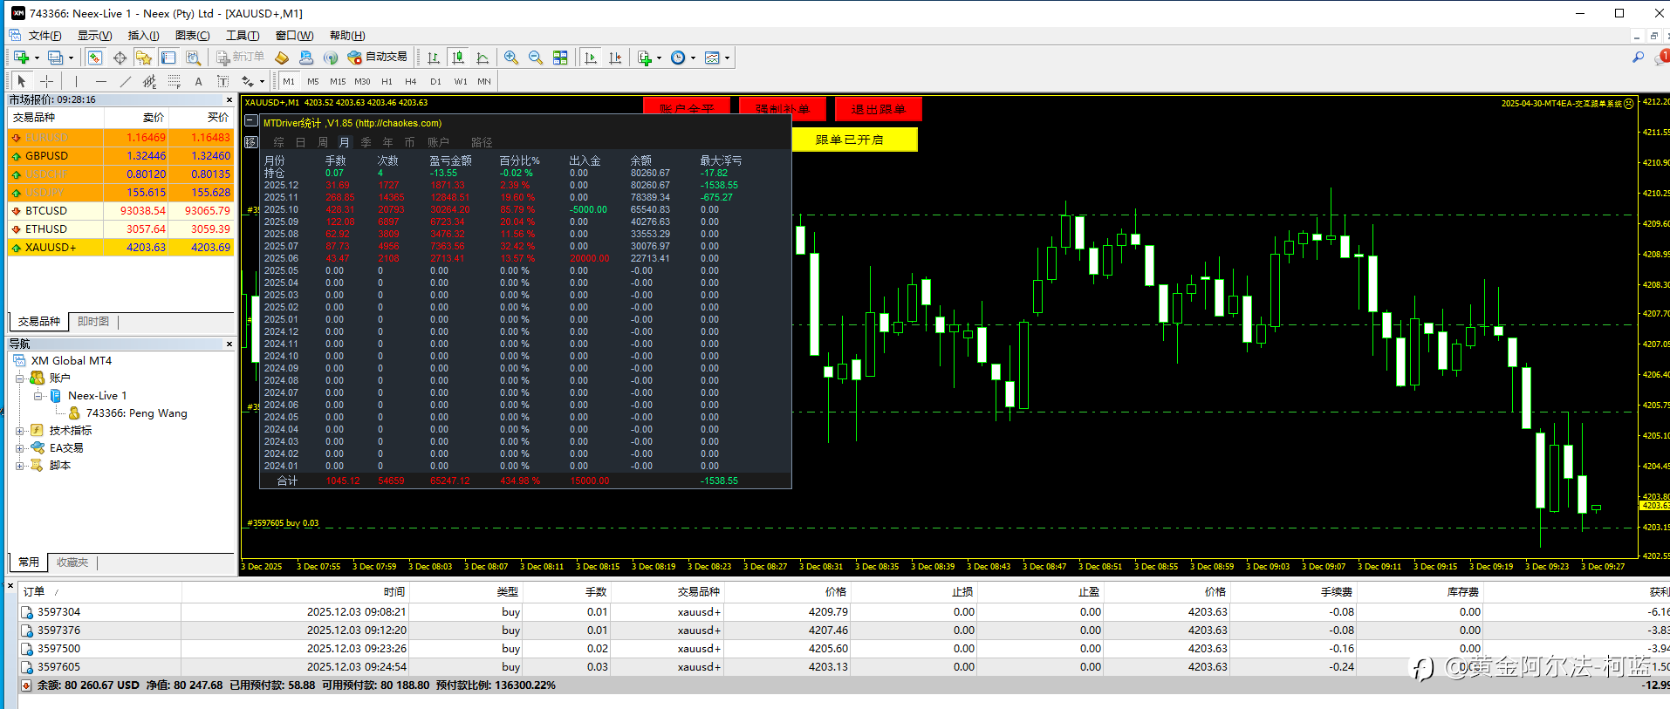Select the Crosshair cursor tool
The height and width of the screenshot is (709, 1670).
pyautogui.click(x=47, y=81)
